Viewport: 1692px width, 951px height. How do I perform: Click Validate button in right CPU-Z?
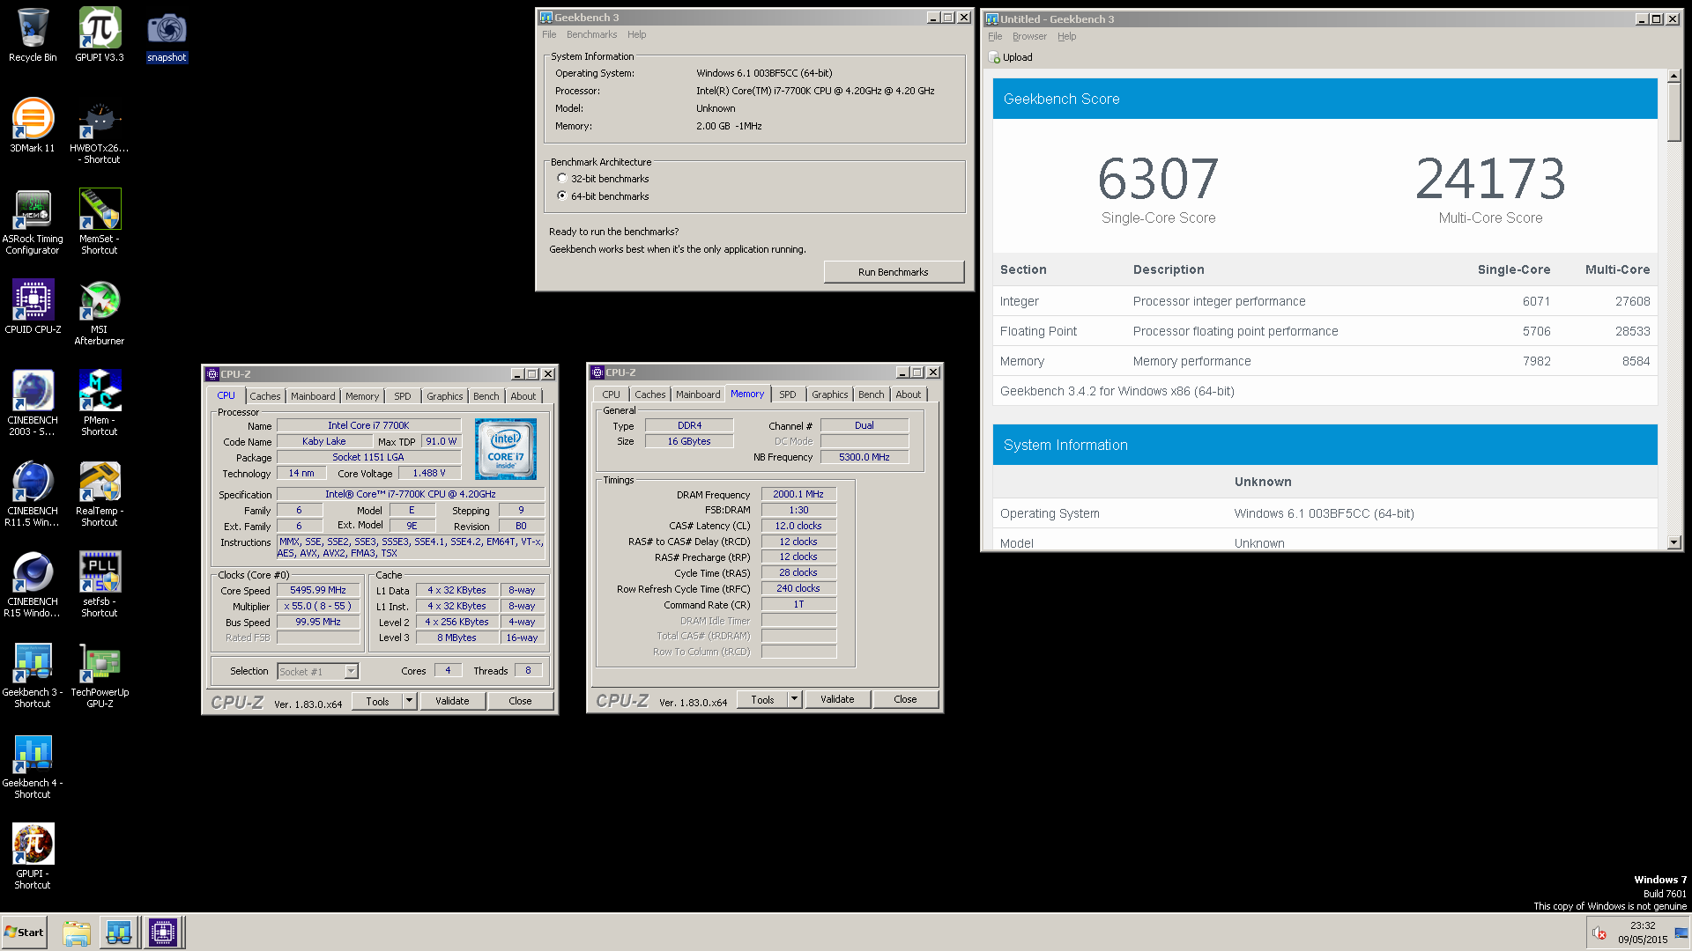[837, 699]
